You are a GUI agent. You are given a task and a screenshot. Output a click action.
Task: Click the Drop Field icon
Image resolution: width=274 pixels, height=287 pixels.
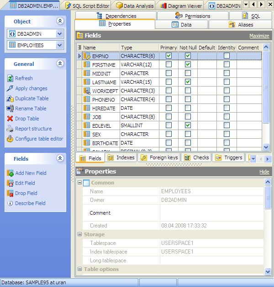[x=10, y=193]
